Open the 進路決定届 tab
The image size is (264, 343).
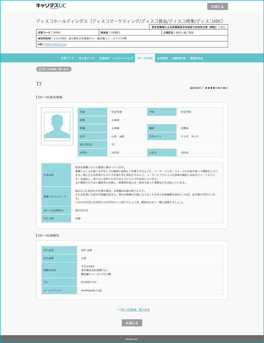coord(196,58)
